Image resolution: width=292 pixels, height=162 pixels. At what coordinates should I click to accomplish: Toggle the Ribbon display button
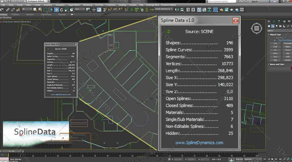pyautogui.click(x=199, y=10)
